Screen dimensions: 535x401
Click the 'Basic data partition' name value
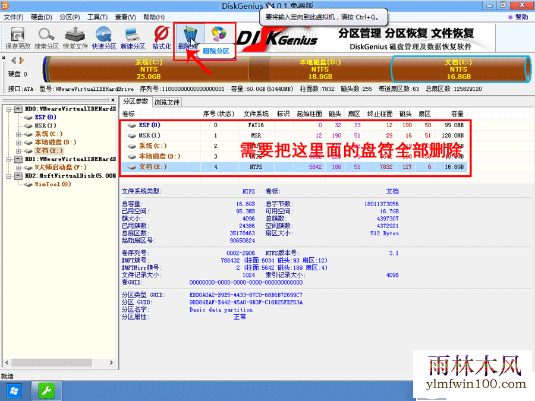pyautogui.click(x=221, y=310)
